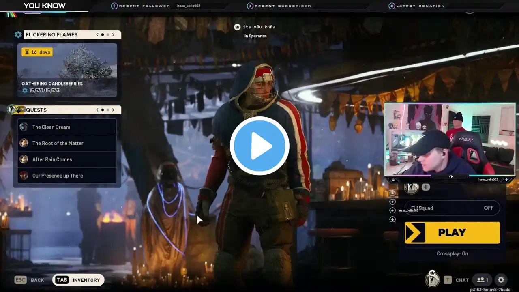The image size is (519, 292).
Task: Open the settings gear icon by CHAT
Action: click(501, 280)
